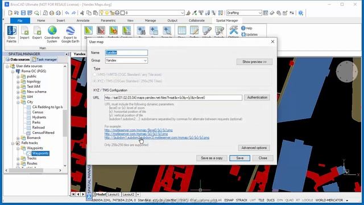Switch to the Task manager tab
The width and height of the screenshot is (364, 205).
(x=44, y=59)
